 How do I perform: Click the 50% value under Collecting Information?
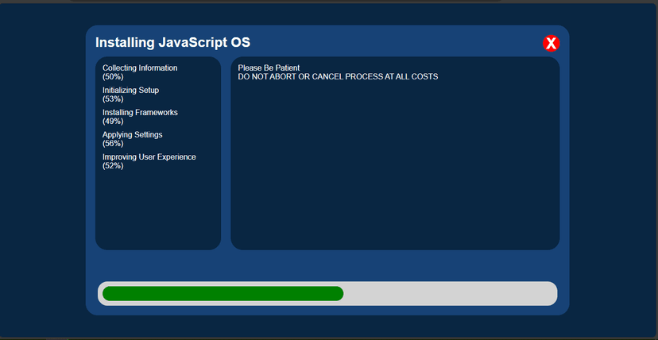coord(113,77)
